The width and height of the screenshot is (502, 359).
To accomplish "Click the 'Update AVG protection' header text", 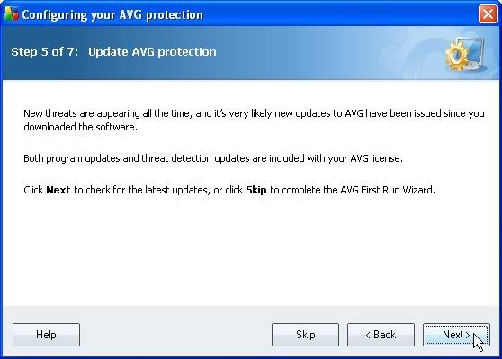I will pyautogui.click(x=152, y=52).
